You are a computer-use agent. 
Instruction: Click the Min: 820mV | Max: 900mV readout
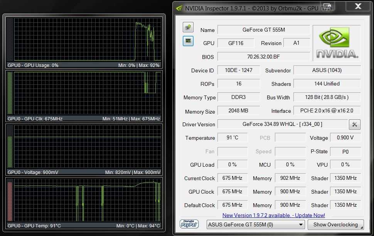tap(133, 172)
